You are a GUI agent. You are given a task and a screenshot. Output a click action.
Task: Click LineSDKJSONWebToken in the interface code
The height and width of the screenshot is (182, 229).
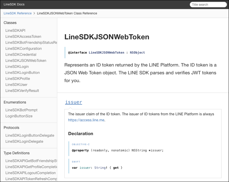coord(107,53)
